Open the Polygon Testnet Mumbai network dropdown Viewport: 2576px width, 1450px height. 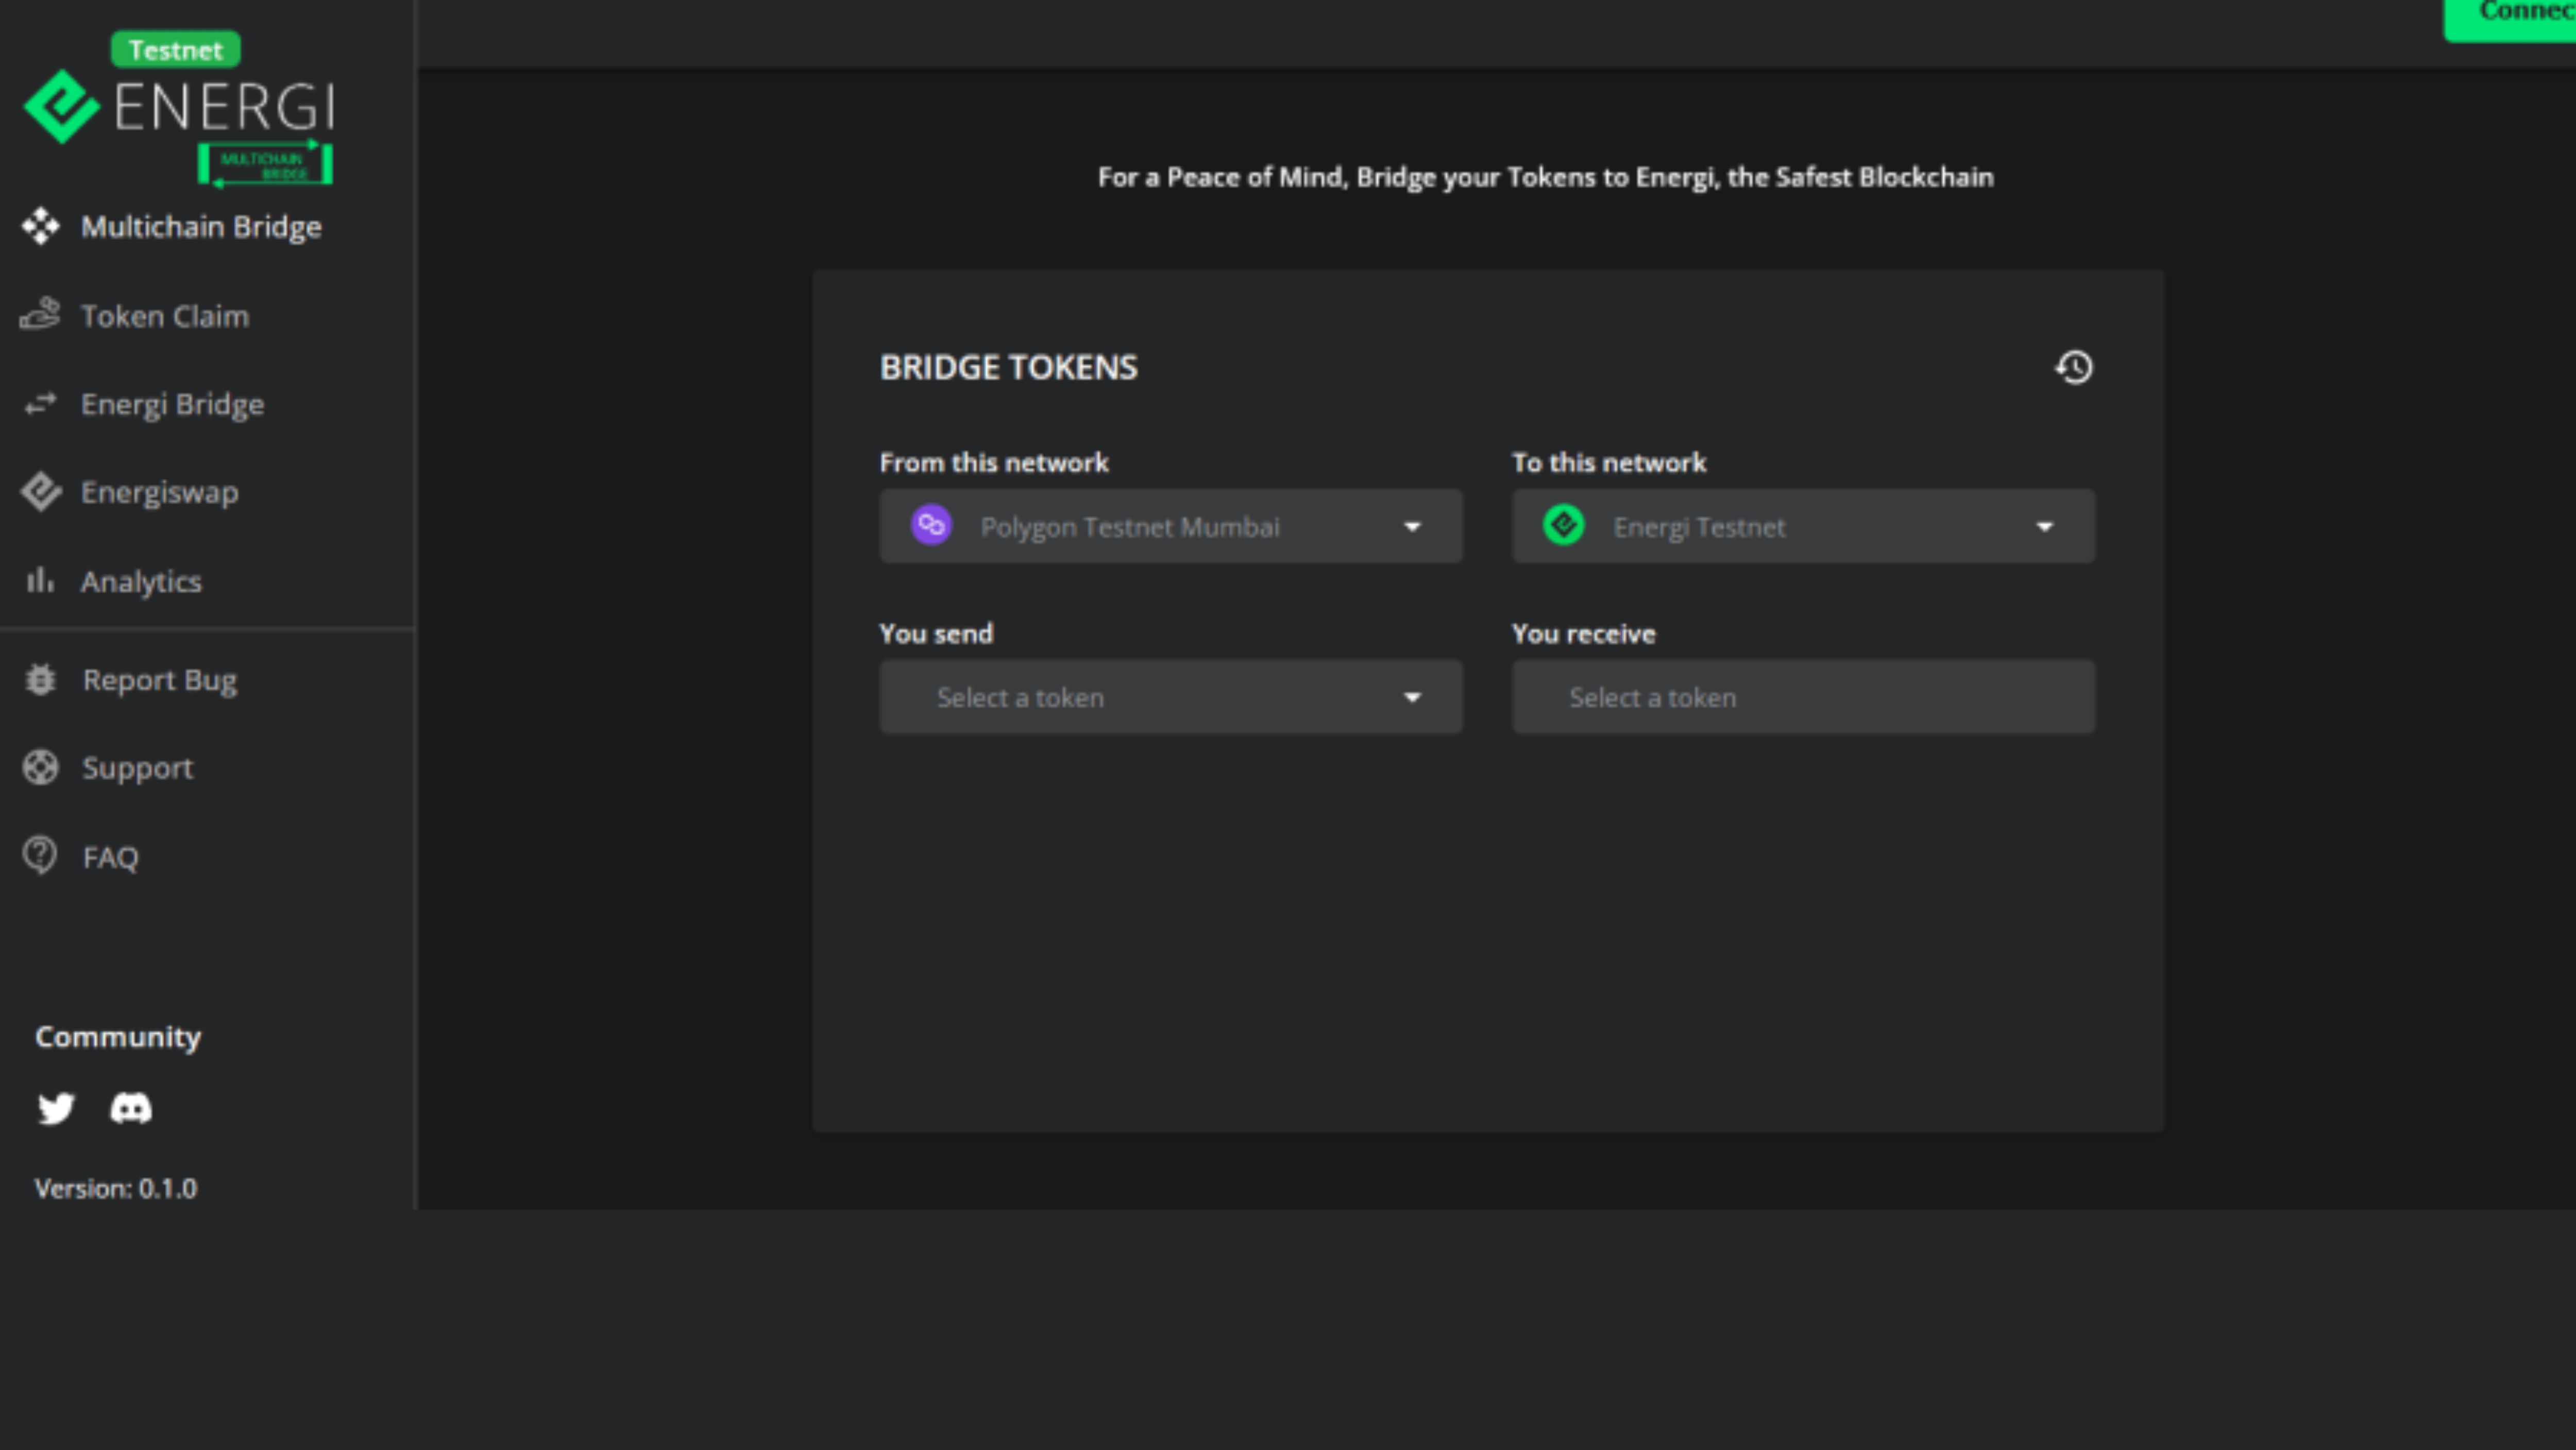click(1171, 526)
